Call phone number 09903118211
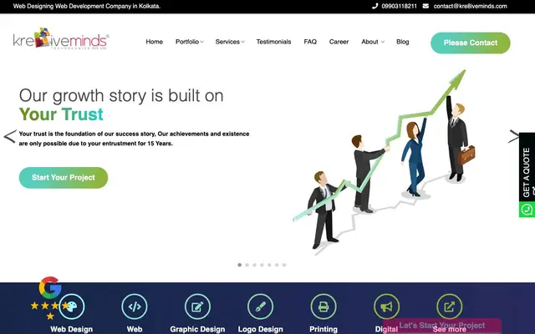 (399, 6)
